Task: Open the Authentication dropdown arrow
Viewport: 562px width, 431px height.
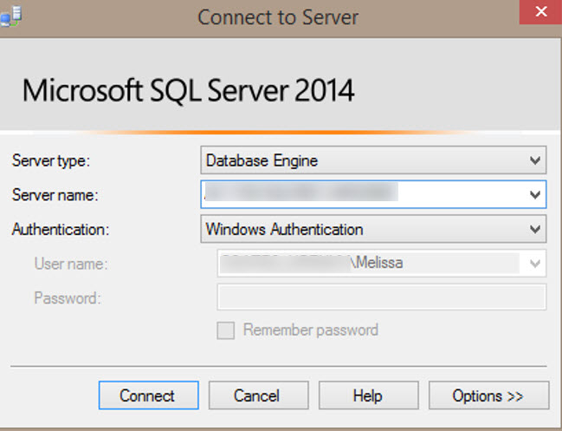Action: (535, 229)
